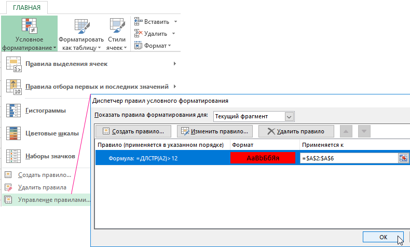This screenshot has height=247, width=410.
Task: Click the Управление правилами menu icon
Action: [x=8, y=200]
